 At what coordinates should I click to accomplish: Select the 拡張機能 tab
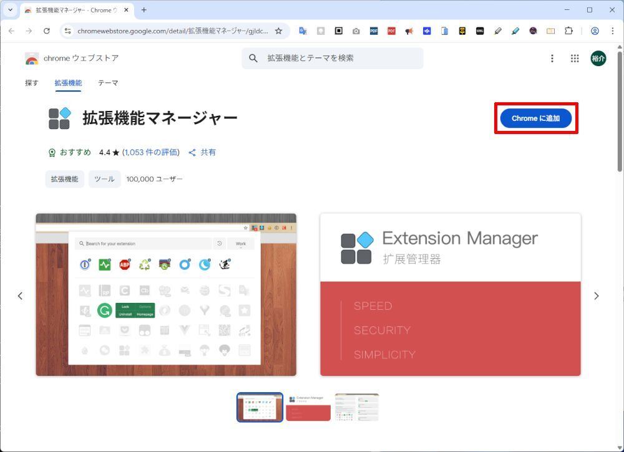tap(69, 83)
